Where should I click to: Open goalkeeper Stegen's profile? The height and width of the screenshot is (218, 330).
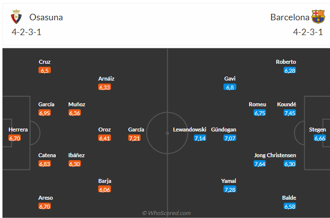coord(318,130)
